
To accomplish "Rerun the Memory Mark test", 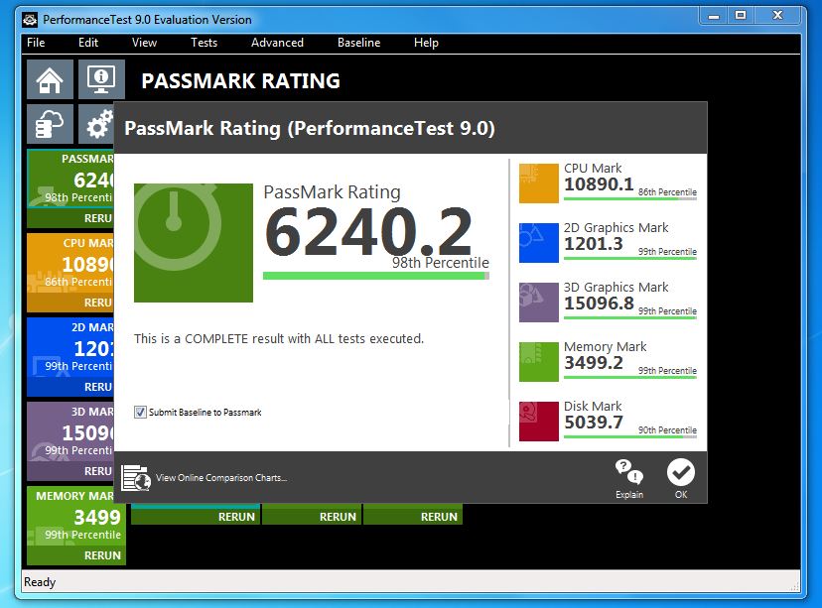I will [x=76, y=555].
